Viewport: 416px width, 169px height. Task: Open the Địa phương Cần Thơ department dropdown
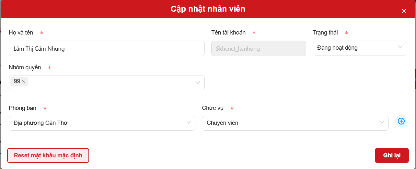tap(97, 123)
